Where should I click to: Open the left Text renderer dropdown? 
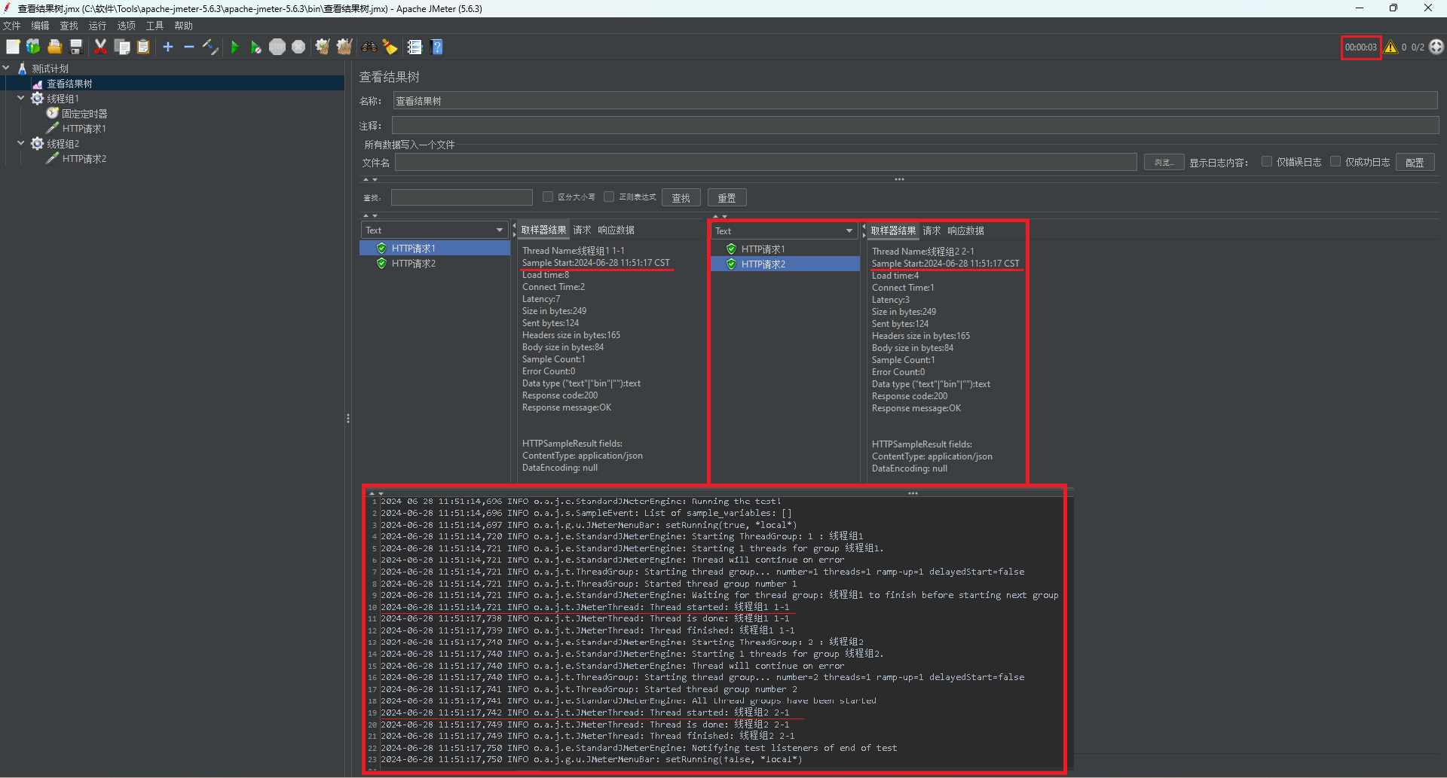tap(434, 230)
